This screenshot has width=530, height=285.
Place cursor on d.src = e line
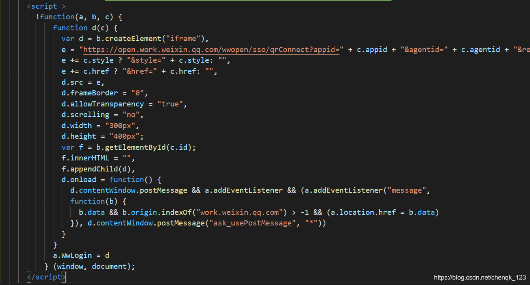point(83,82)
